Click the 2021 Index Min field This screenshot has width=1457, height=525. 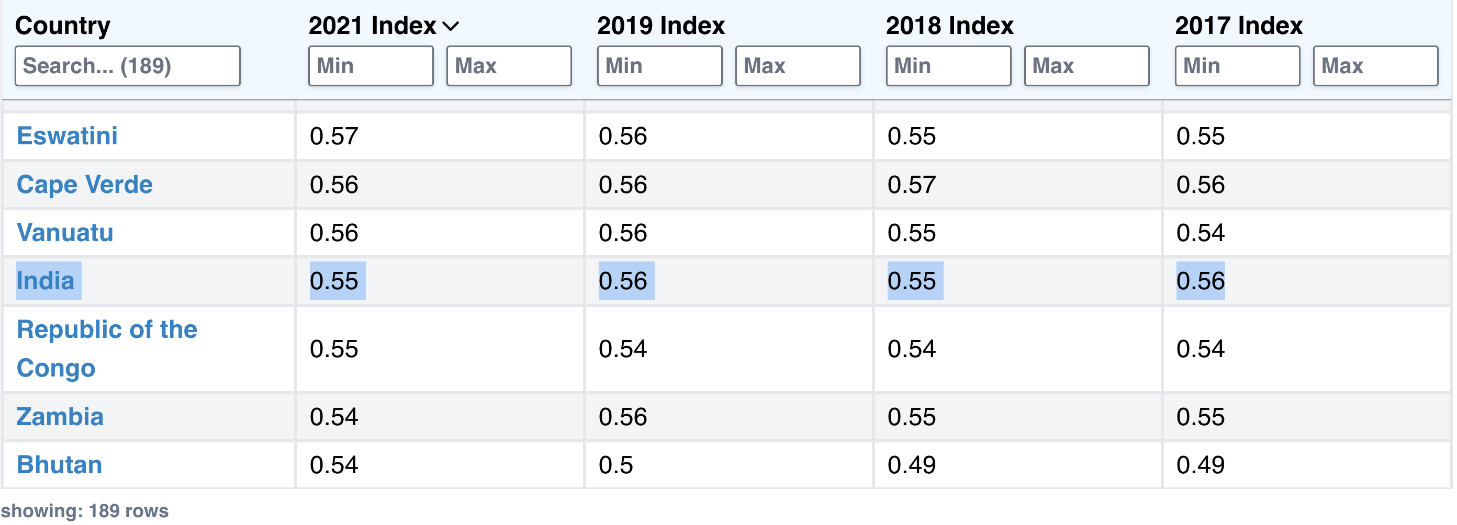pos(371,66)
